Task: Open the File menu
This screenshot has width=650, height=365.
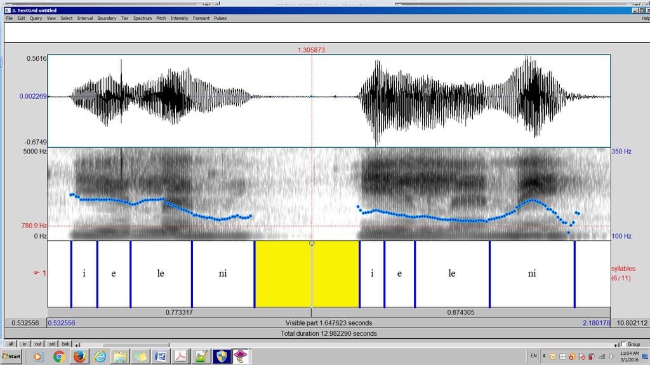Action: click(9, 18)
